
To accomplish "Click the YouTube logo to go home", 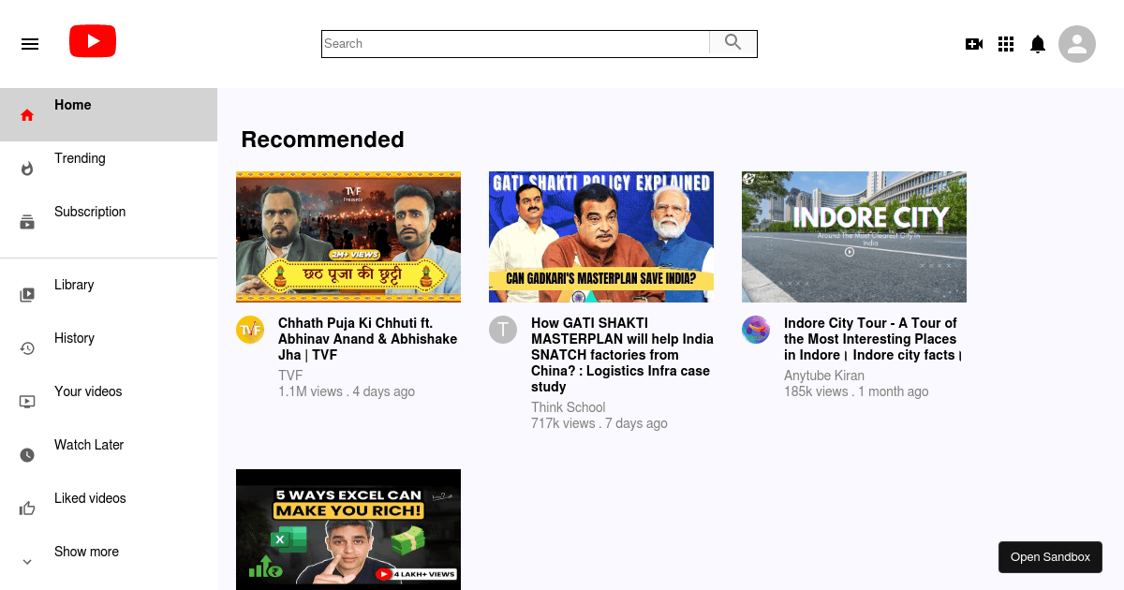I will pyautogui.click(x=93, y=41).
